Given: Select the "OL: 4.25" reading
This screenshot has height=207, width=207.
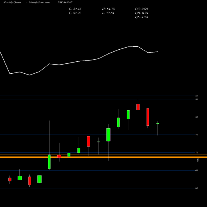Looking at the screenshot, I should tap(142, 17).
